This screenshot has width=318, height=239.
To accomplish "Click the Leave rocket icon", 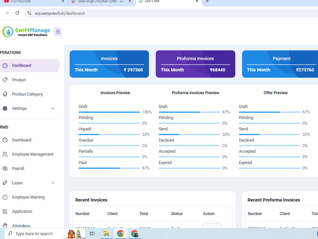I will pos(5,183).
